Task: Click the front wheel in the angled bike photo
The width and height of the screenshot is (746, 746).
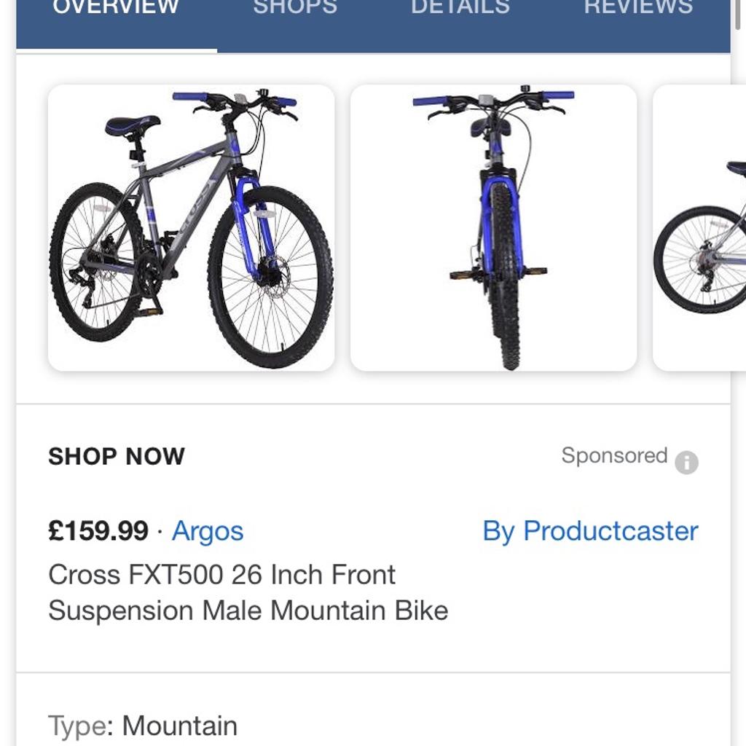Action: coord(270,276)
